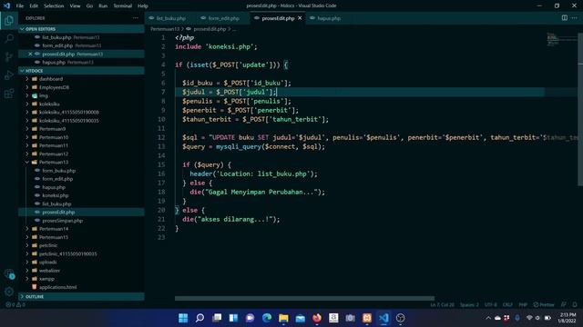
Task: Close prosesEdit.php in Open Editors list
Action: [30, 54]
